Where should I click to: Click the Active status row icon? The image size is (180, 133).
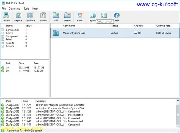pos(3,33)
